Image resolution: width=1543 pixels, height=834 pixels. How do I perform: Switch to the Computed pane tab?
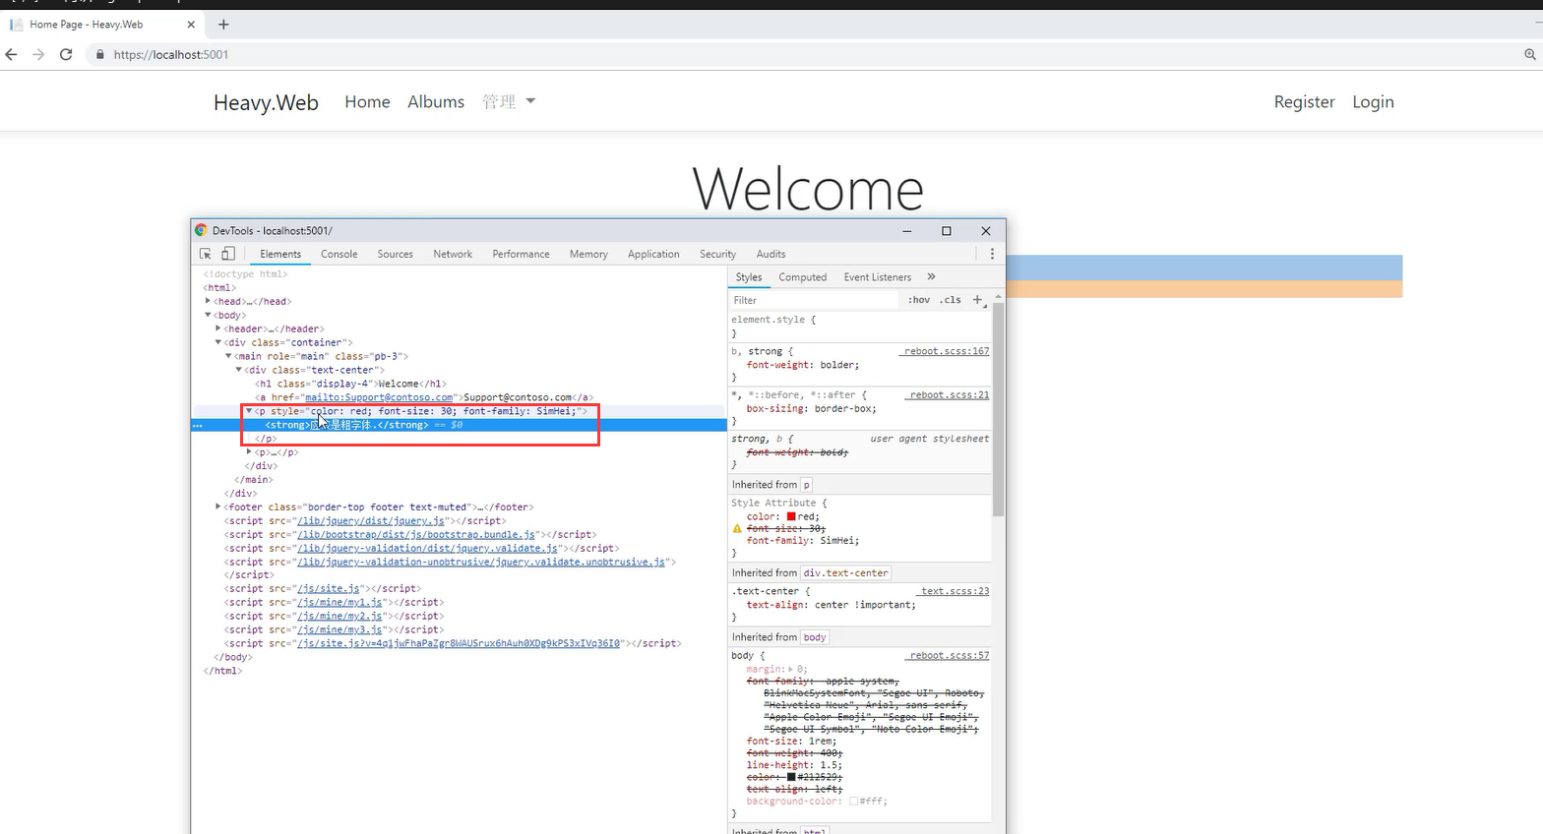[802, 277]
